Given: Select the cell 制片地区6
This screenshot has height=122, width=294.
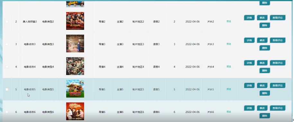Looking at the screenshot, I should coord(138,112).
